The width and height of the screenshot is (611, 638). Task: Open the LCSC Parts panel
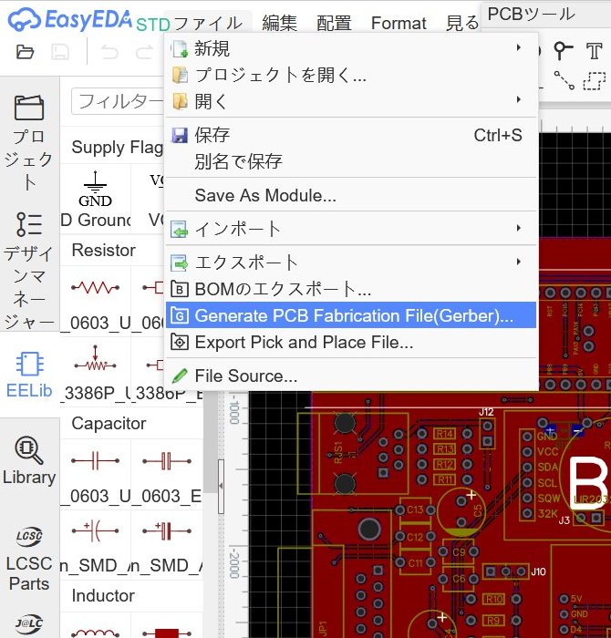(x=29, y=558)
